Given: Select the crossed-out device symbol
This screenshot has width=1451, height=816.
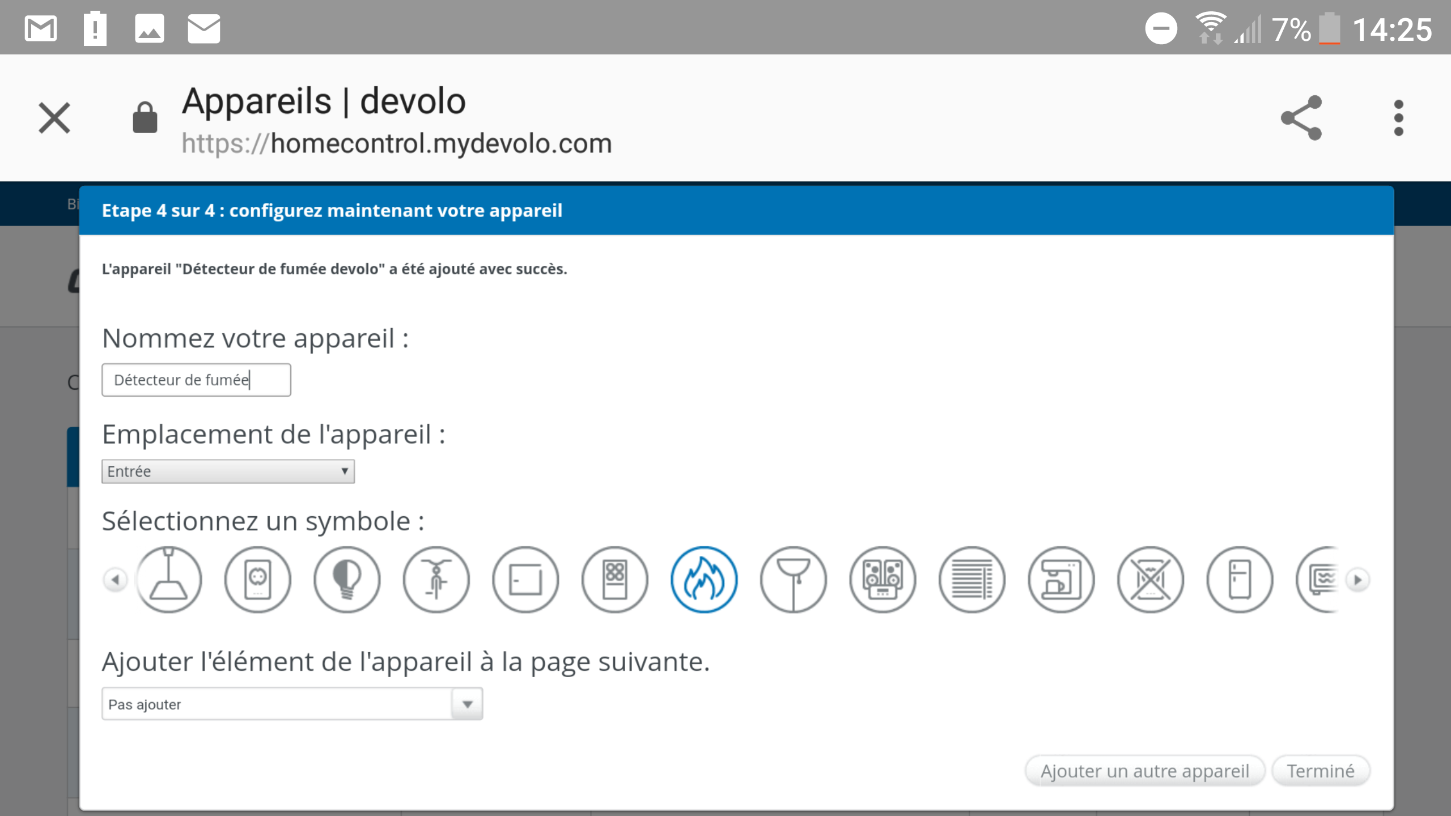Looking at the screenshot, I should [1150, 579].
